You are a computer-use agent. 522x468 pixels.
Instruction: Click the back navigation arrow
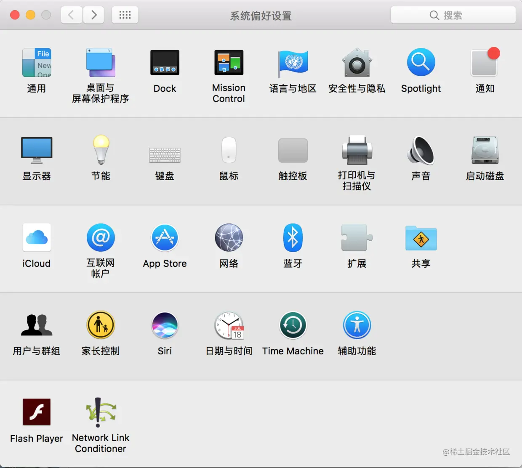click(72, 15)
